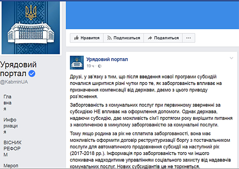This screenshot has height=169, width=239.
Task: Click the small post author avatar
Action: click(76, 62)
